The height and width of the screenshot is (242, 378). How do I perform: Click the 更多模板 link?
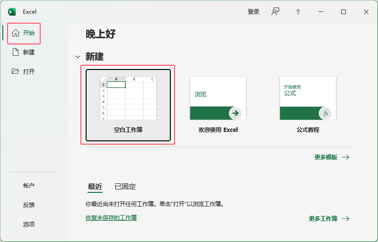pyautogui.click(x=332, y=157)
